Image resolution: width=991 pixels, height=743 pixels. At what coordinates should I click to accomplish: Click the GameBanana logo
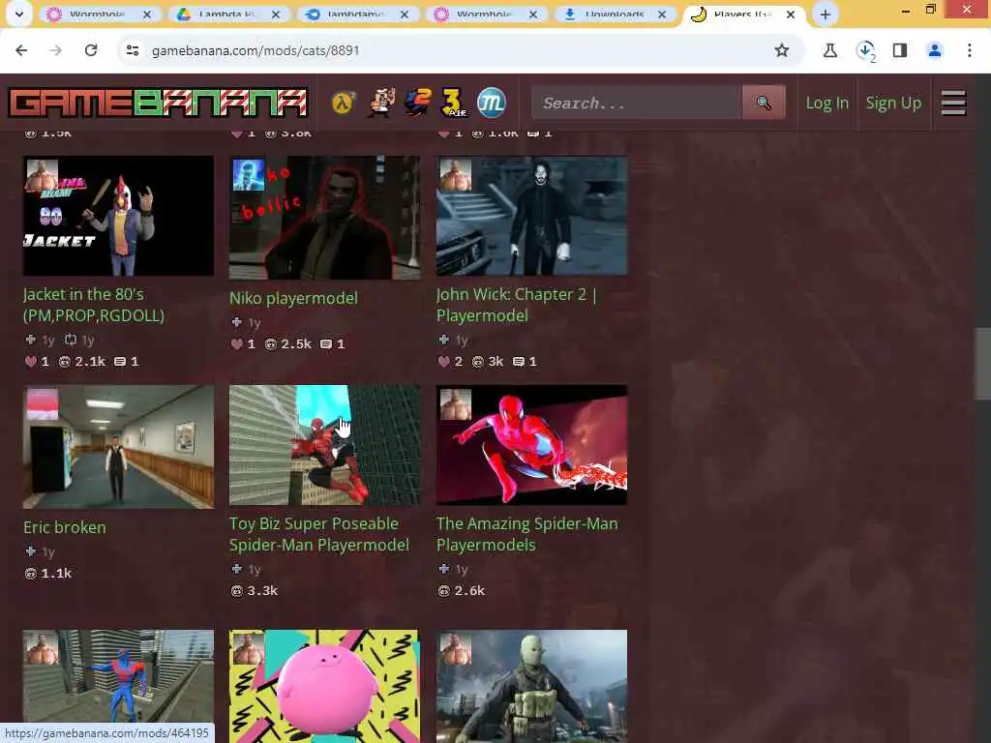158,103
